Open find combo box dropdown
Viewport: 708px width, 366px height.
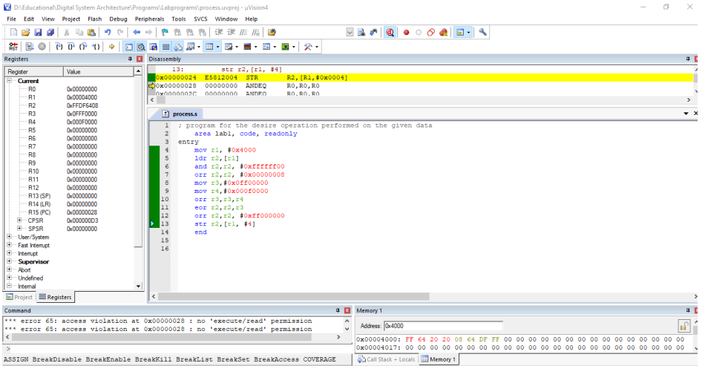pyautogui.click(x=350, y=33)
